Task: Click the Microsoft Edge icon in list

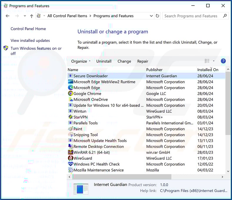Action: pos(70,88)
